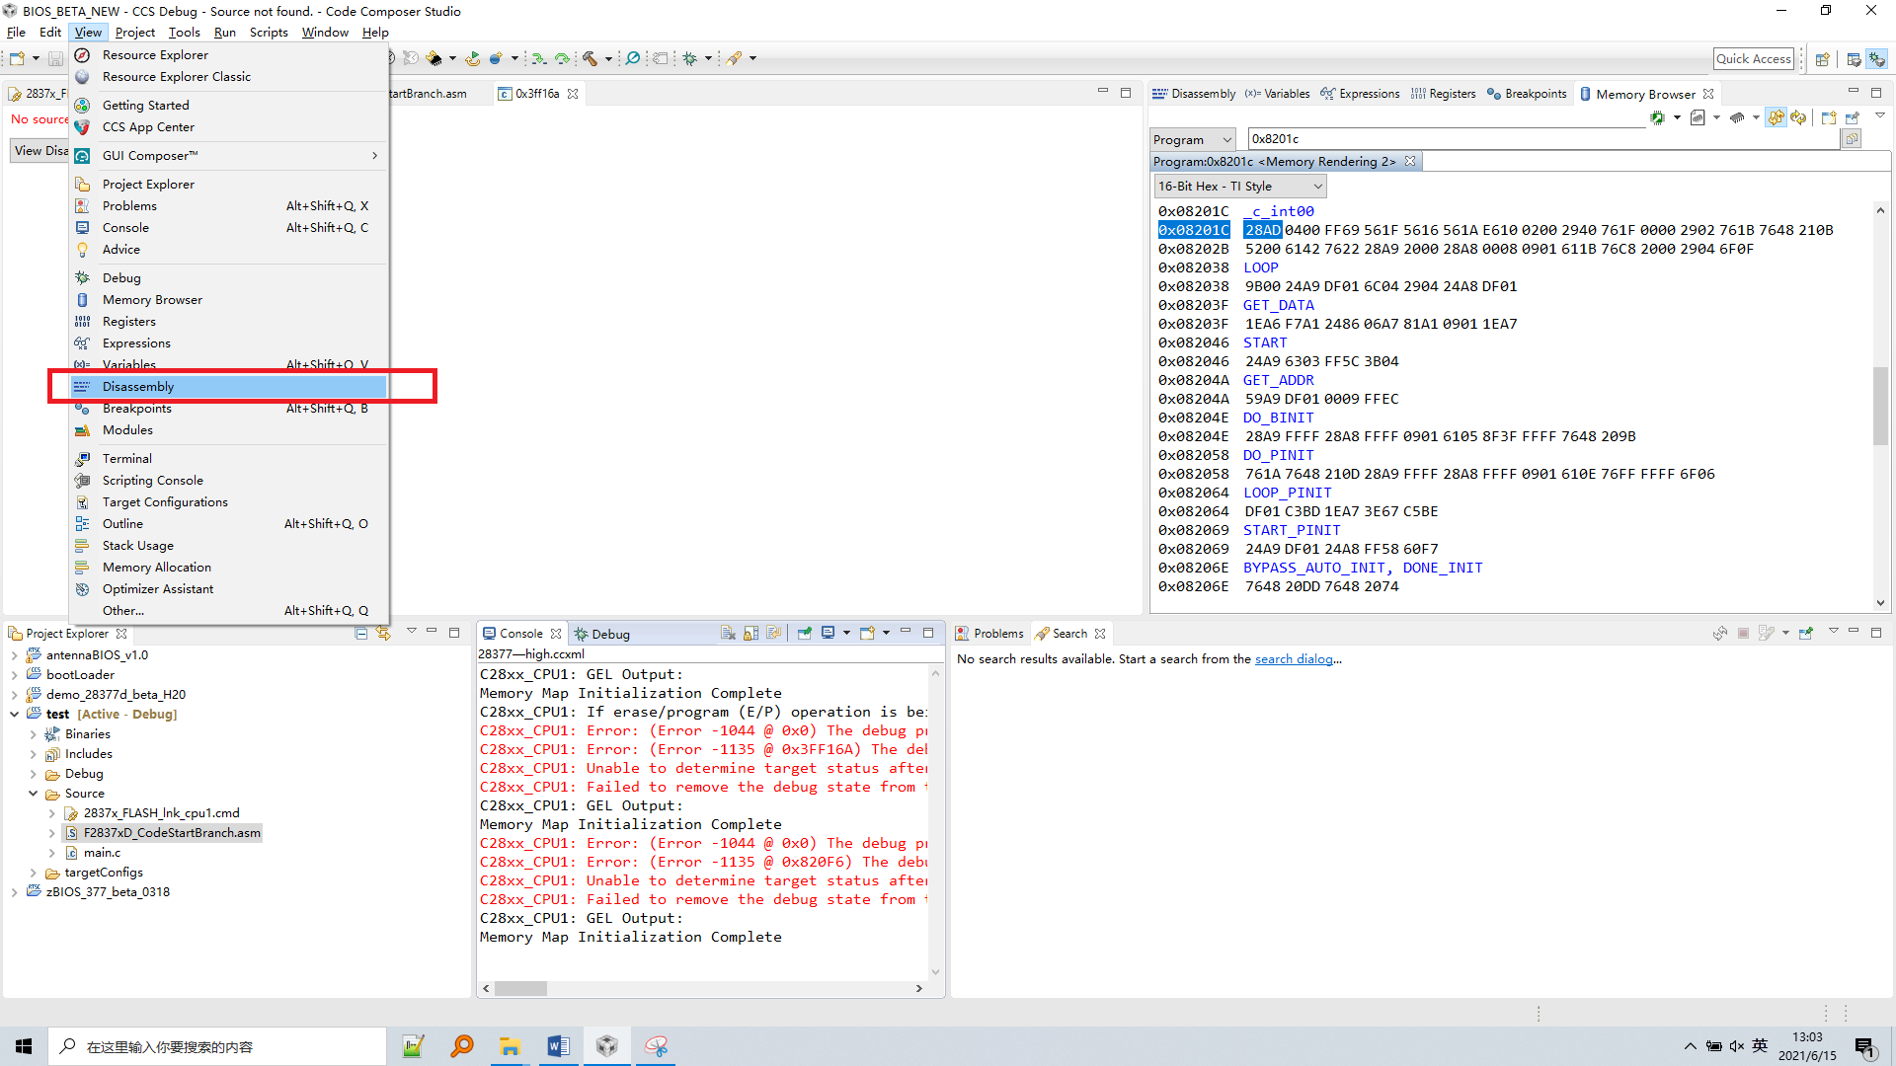Click the Collapse All icon in Project Explorer

361,634
